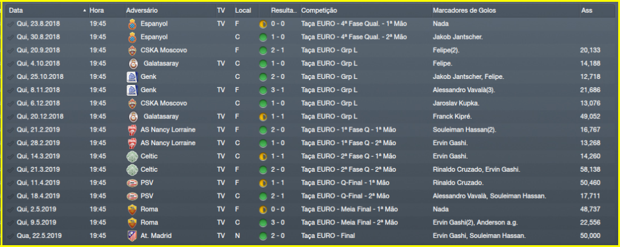Open the Taça EURO - Final competition link
The width and height of the screenshot is (620, 247).
[x=330, y=235]
